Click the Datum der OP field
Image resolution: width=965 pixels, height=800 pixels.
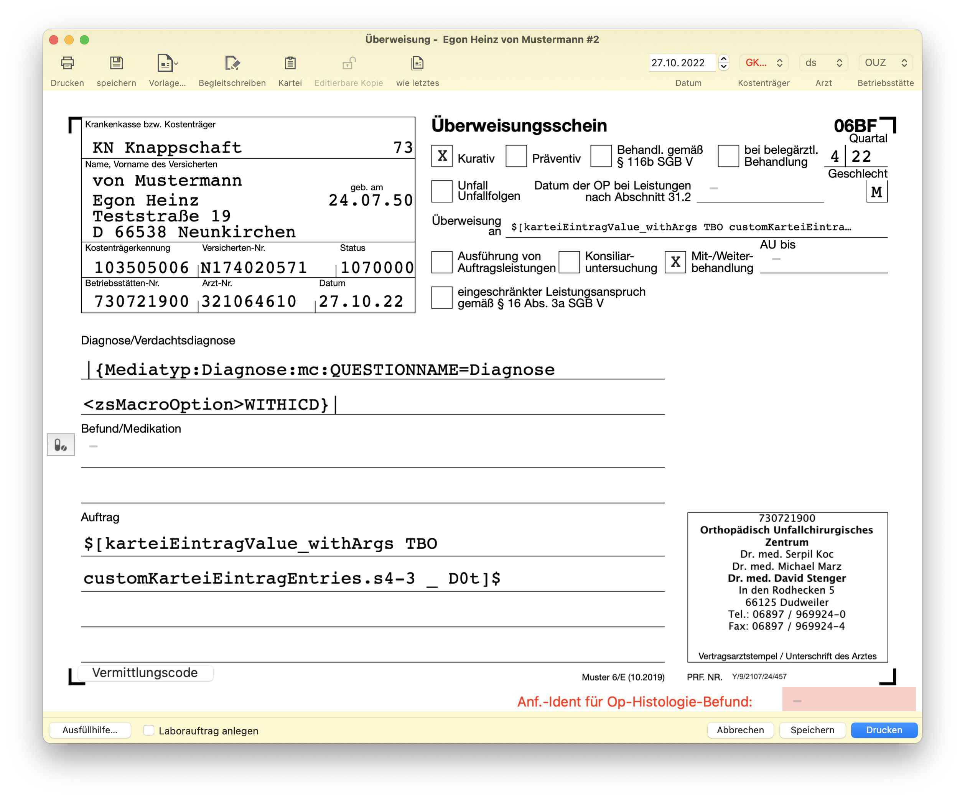760,192
